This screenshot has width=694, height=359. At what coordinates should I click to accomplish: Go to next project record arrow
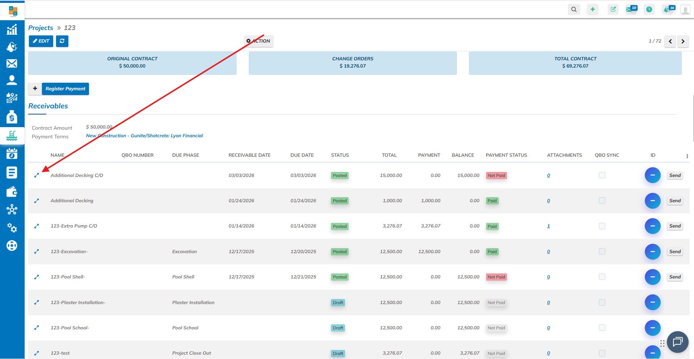[683, 41]
